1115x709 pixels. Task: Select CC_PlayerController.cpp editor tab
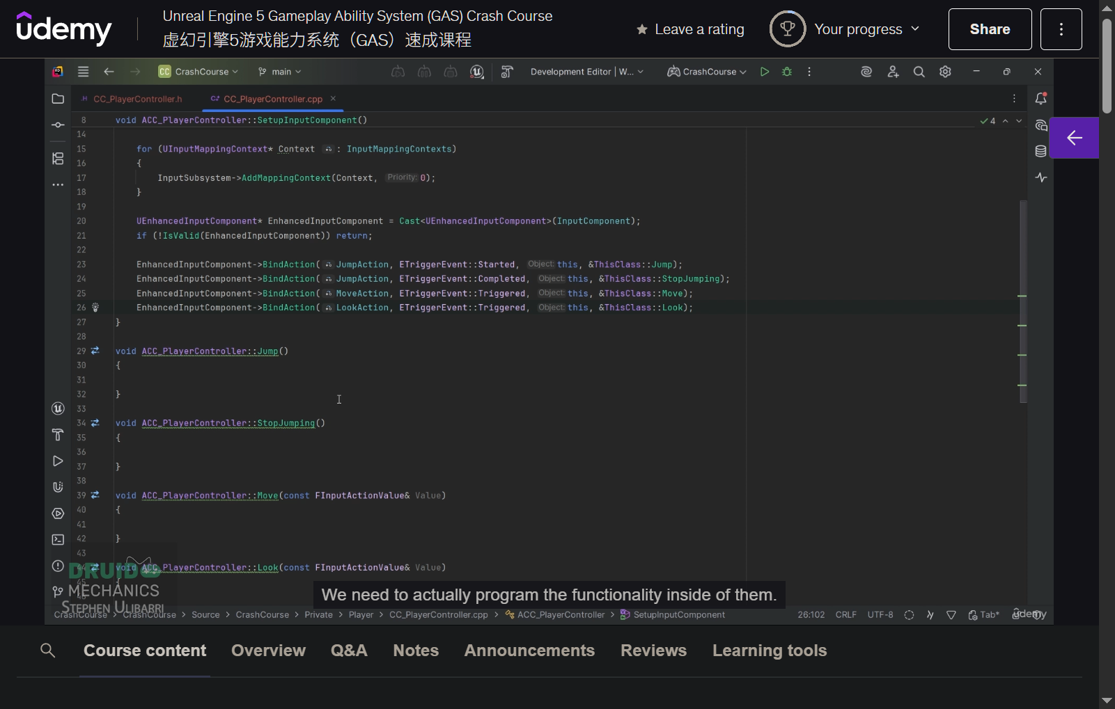pos(273,99)
